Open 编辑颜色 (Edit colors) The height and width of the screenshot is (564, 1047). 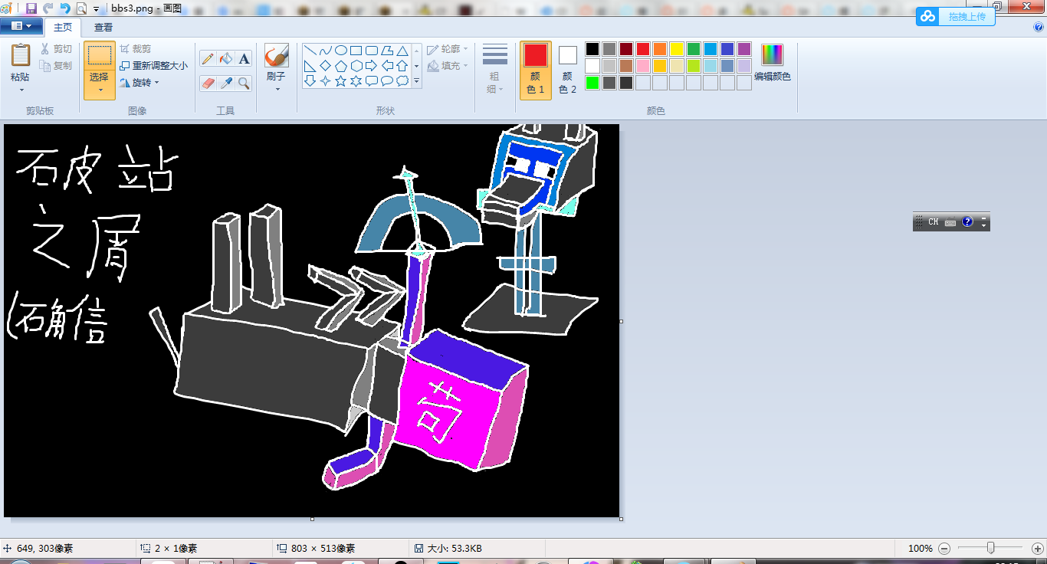(x=772, y=63)
